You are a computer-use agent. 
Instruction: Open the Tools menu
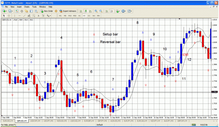tap(34, 7)
